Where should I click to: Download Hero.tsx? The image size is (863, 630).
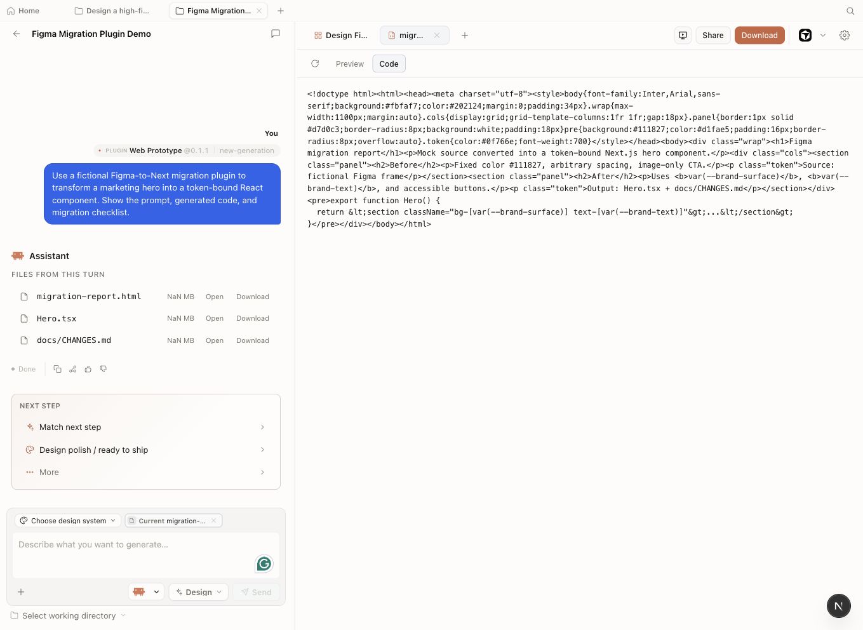[x=253, y=318]
